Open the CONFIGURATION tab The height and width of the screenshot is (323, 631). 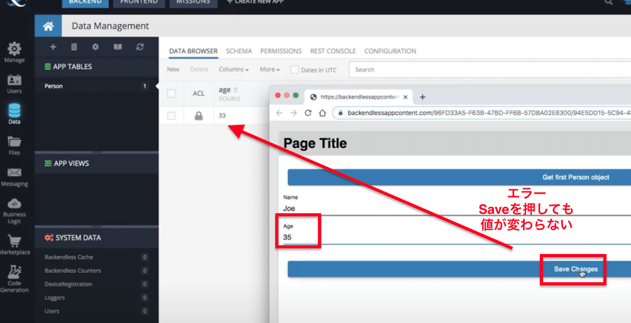390,51
